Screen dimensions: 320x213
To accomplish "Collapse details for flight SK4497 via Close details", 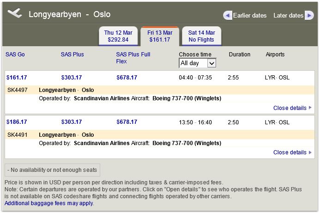I will coord(292,108).
